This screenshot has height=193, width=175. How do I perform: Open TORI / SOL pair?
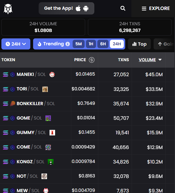point(28,89)
